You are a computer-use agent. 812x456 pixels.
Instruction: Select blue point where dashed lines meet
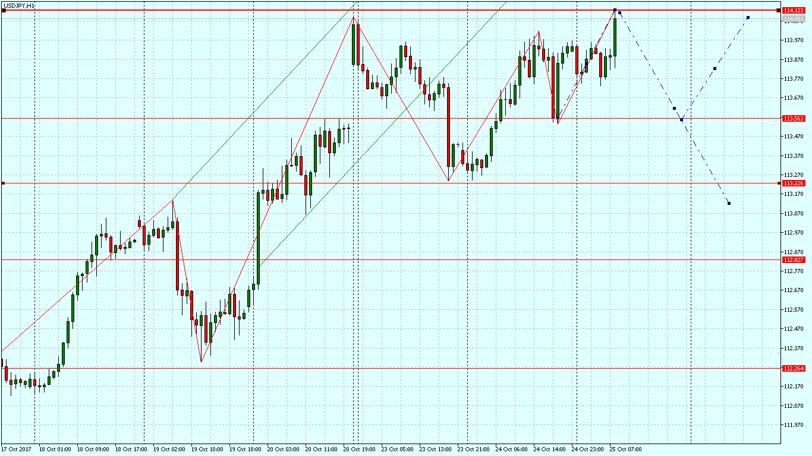681,120
